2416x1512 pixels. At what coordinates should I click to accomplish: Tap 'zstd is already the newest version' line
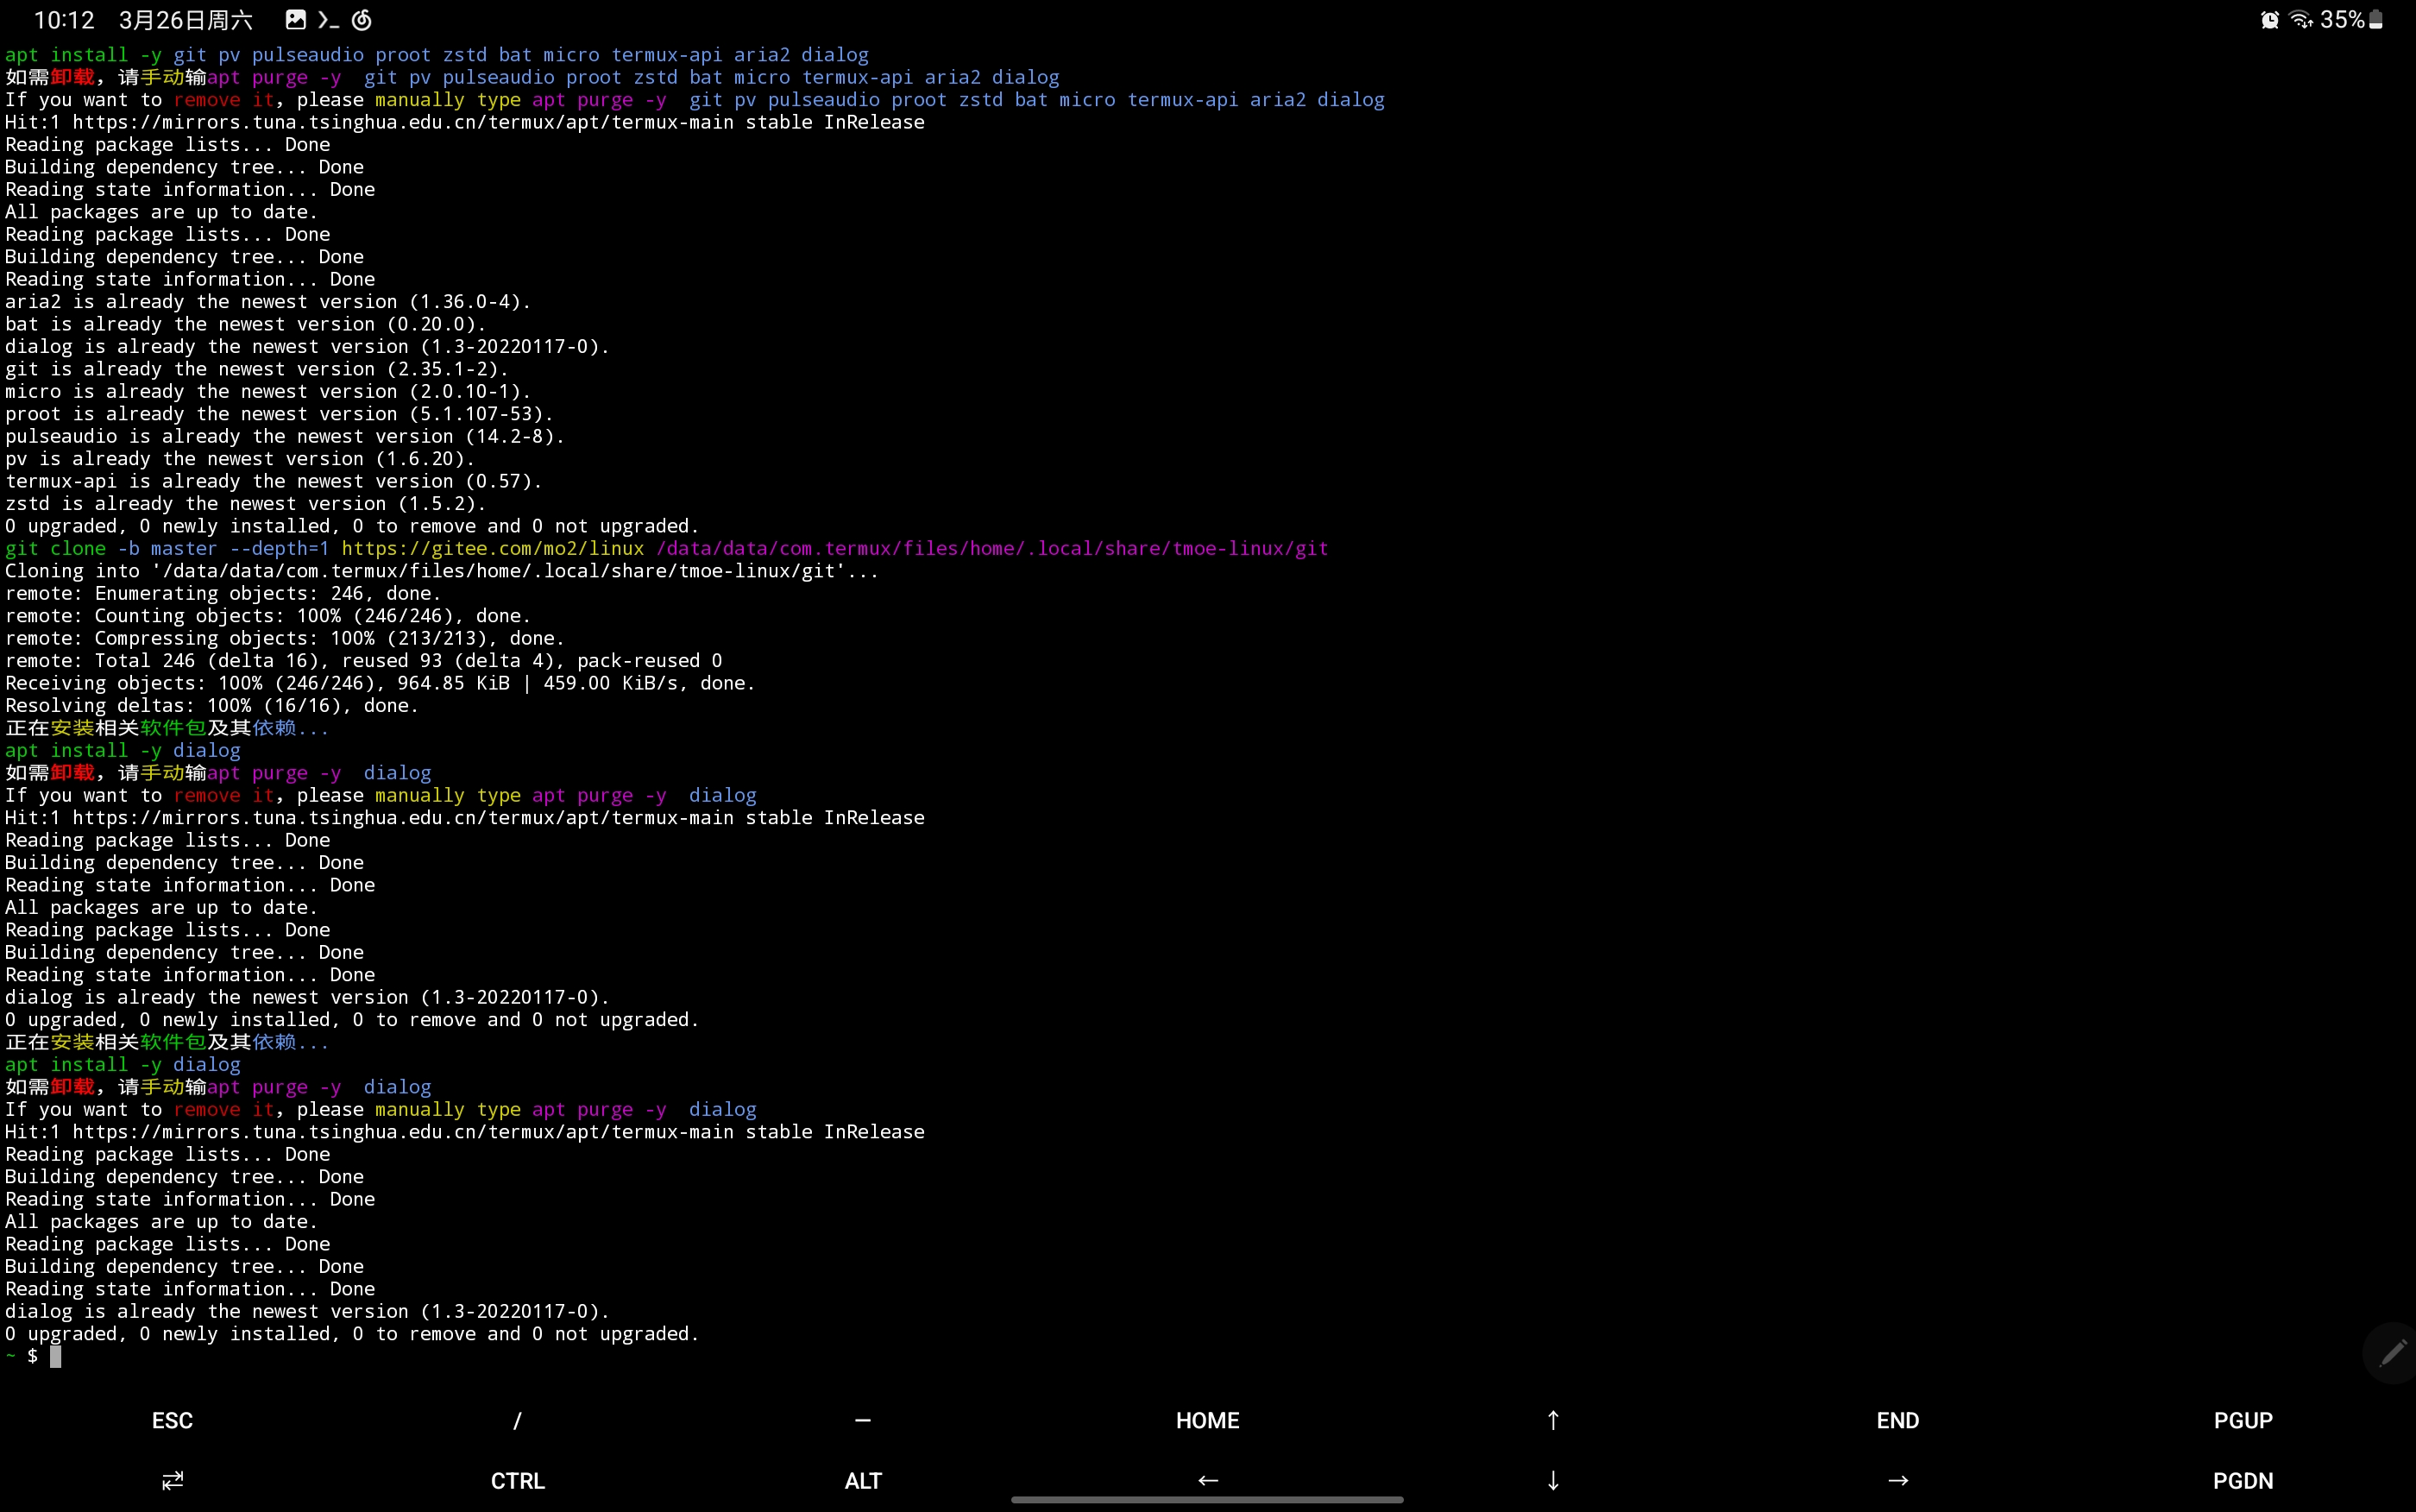point(245,504)
